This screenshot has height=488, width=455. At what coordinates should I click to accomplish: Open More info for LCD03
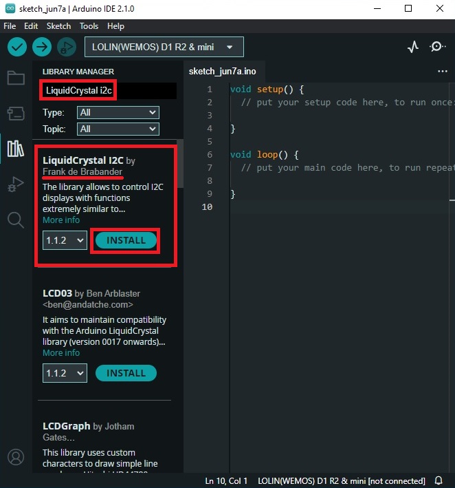pos(61,352)
